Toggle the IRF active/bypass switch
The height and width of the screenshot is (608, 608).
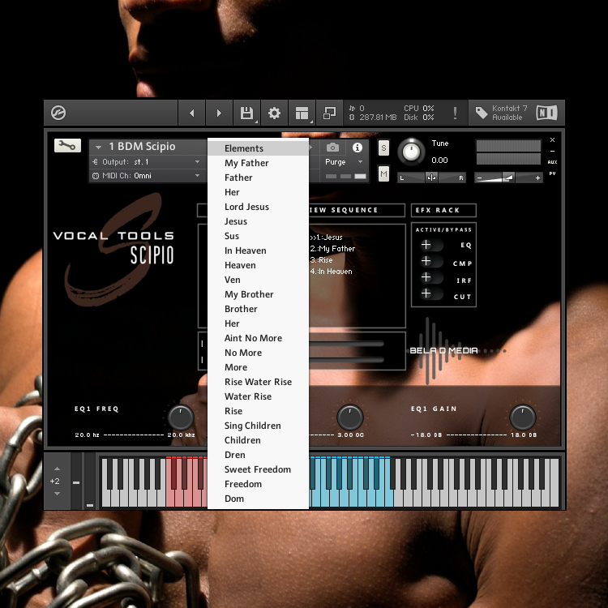pyautogui.click(x=431, y=277)
